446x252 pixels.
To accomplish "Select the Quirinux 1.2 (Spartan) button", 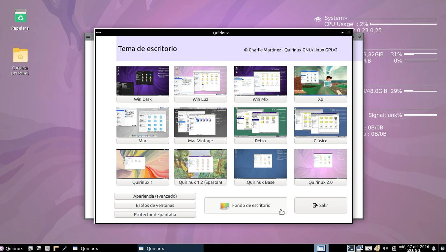I will [x=201, y=182].
